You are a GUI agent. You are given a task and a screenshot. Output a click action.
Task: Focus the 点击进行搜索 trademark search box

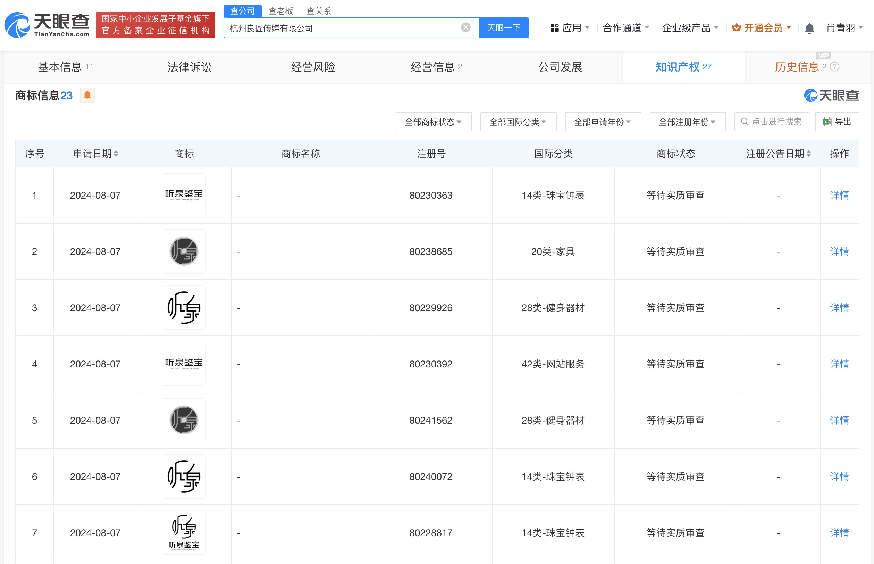[x=772, y=122]
